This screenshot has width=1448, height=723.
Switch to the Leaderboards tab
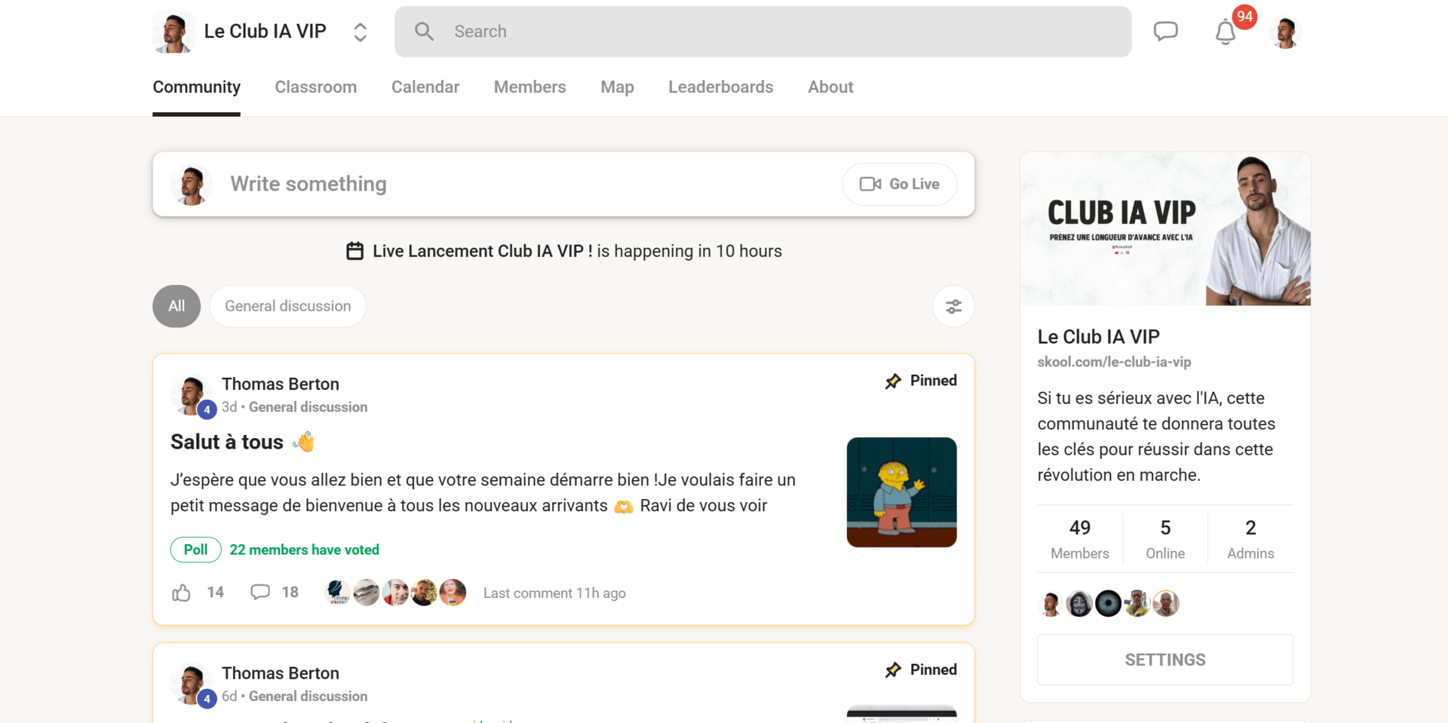coord(721,87)
